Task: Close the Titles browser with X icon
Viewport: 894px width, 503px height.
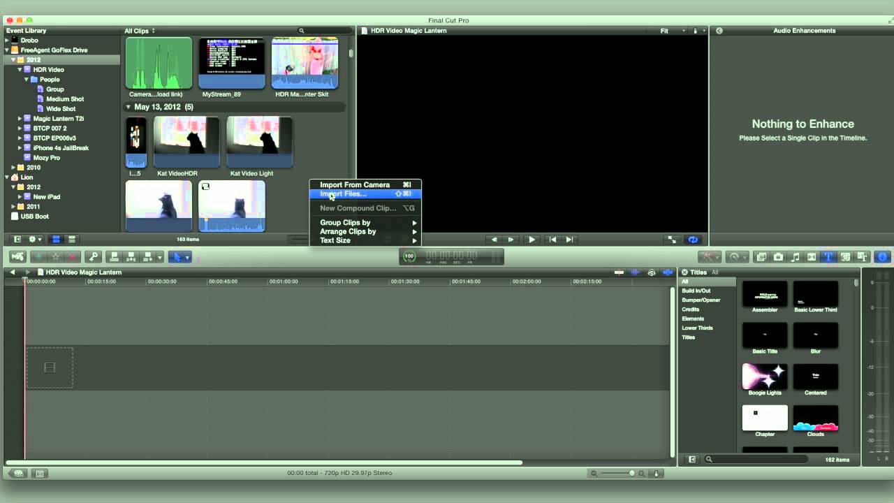Action: pos(684,272)
